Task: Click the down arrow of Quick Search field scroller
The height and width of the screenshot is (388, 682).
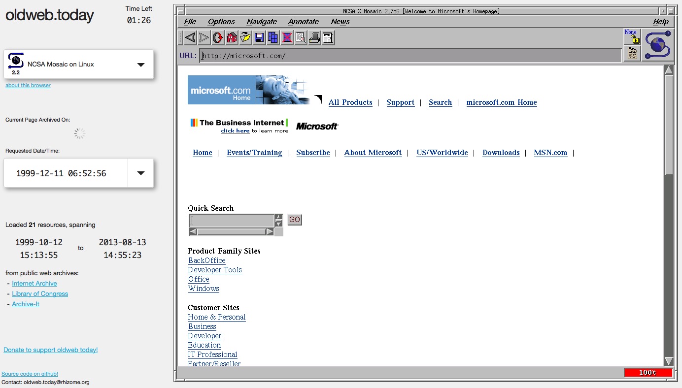Action: [x=279, y=224]
